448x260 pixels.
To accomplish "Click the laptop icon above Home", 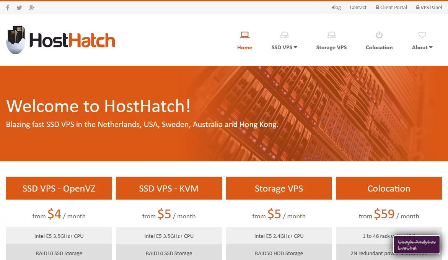I will pyautogui.click(x=244, y=35).
